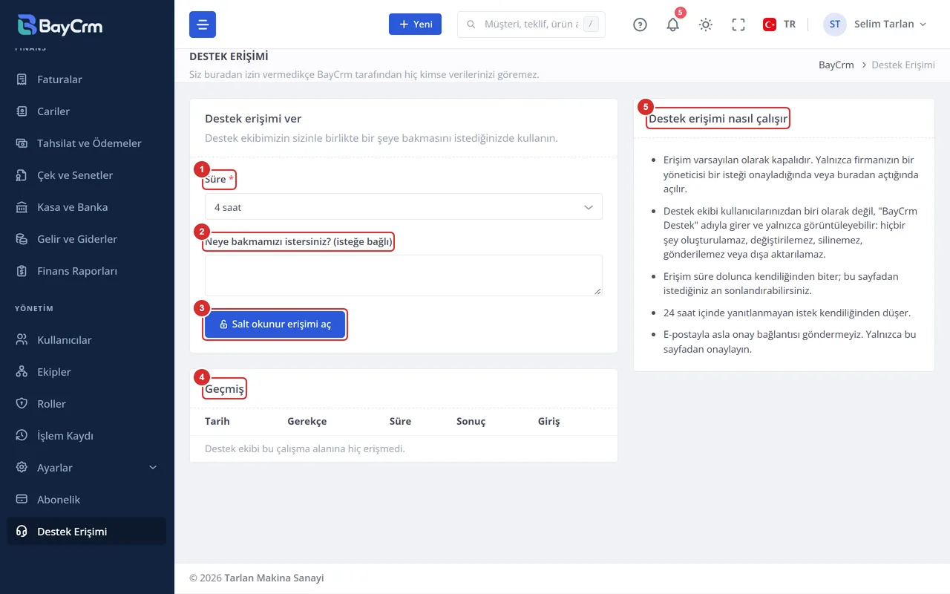950x594 pixels.
Task: Click İşlem Kaydı history icon
Action: [x=22, y=436]
